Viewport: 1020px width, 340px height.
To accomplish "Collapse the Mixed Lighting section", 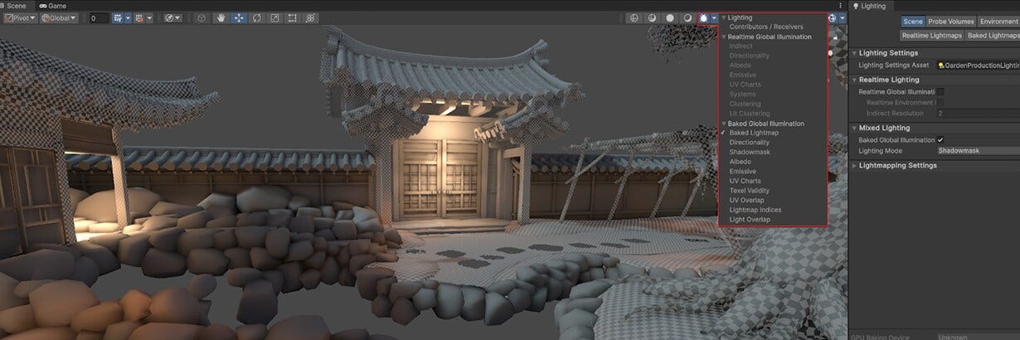I will click(x=855, y=129).
